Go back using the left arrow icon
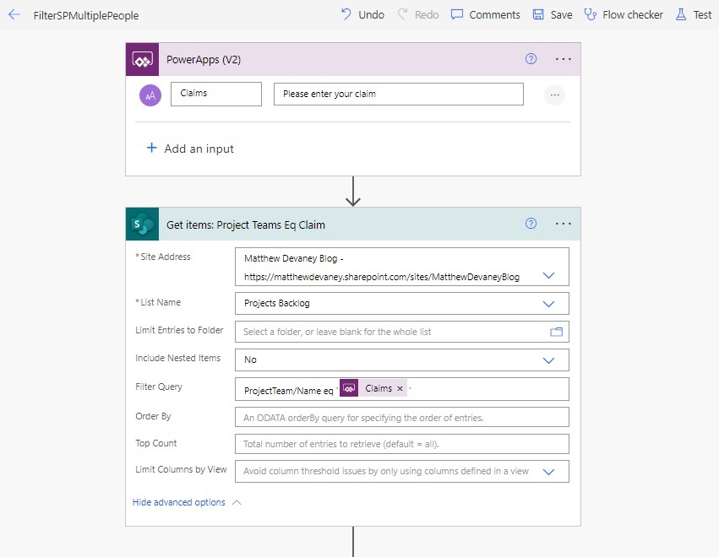 (14, 14)
